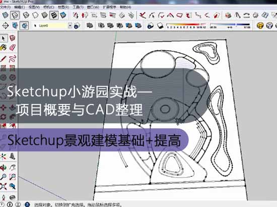Viewport: 277px width, 207px height.
Task: Toggle Display Section Cuts button
Action: tap(24, 26)
